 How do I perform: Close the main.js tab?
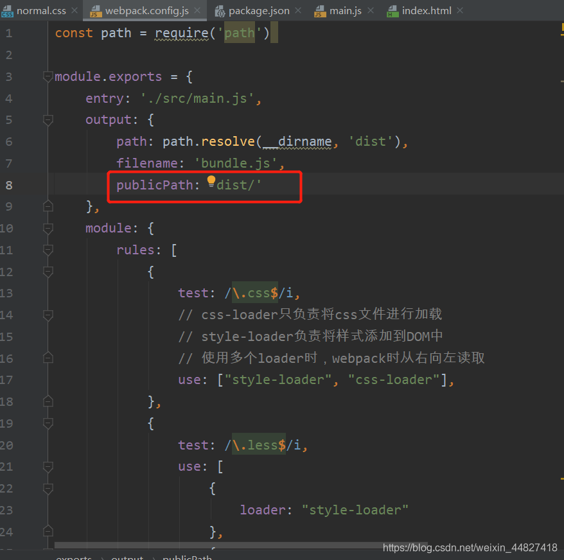point(371,10)
